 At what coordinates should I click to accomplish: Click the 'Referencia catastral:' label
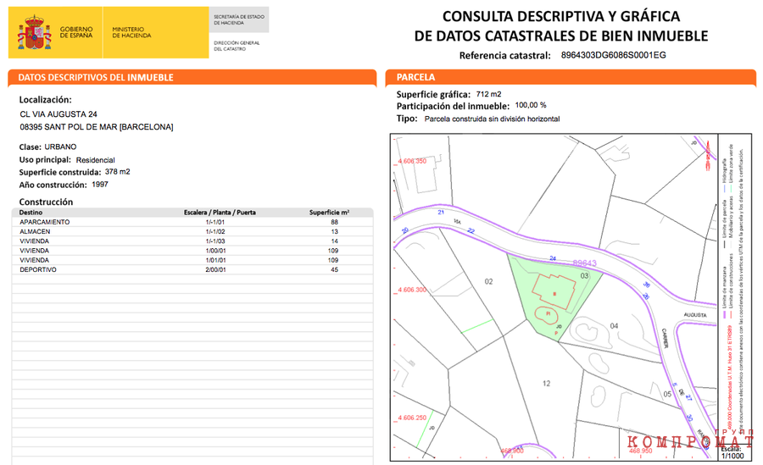[x=504, y=55]
